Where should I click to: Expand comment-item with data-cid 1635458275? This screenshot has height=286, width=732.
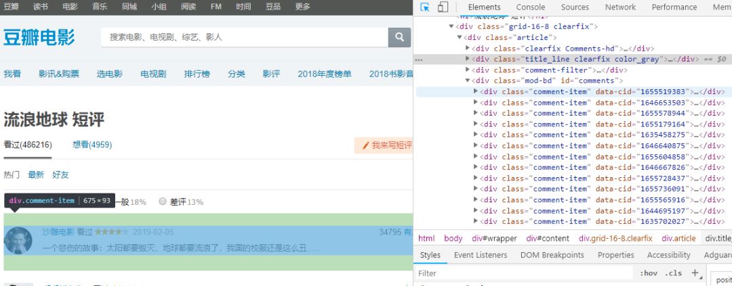point(476,135)
